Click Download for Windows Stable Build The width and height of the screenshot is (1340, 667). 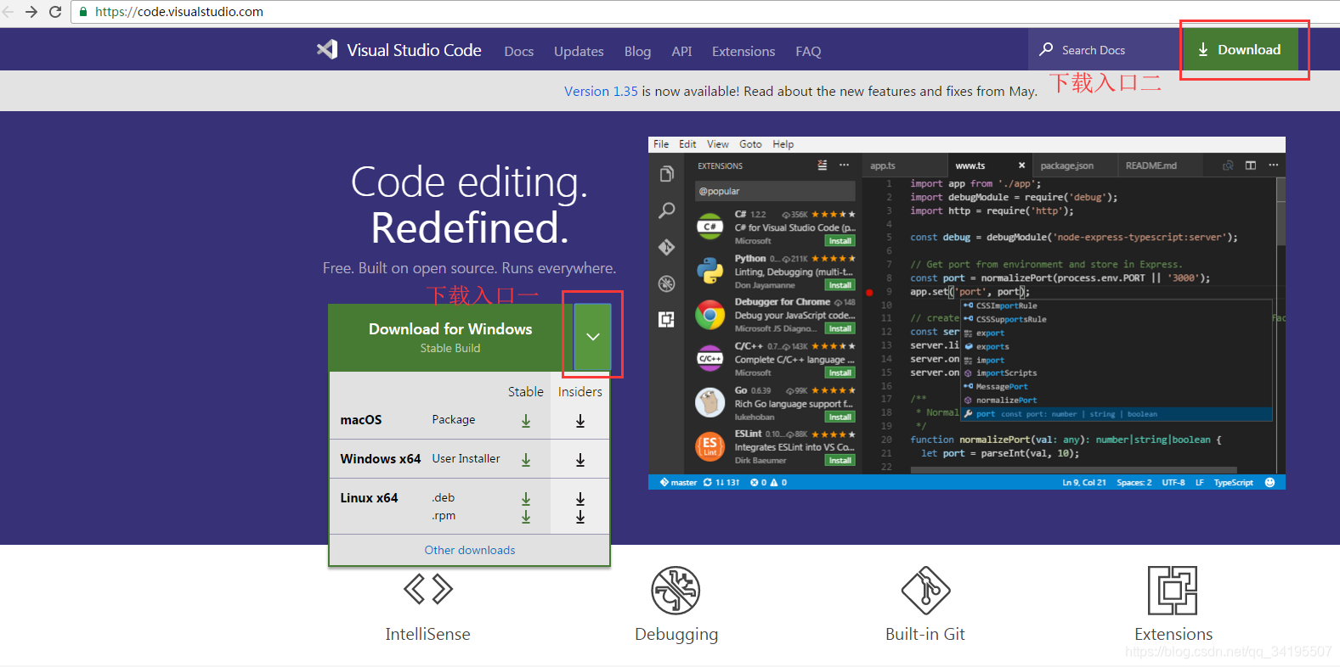click(450, 337)
